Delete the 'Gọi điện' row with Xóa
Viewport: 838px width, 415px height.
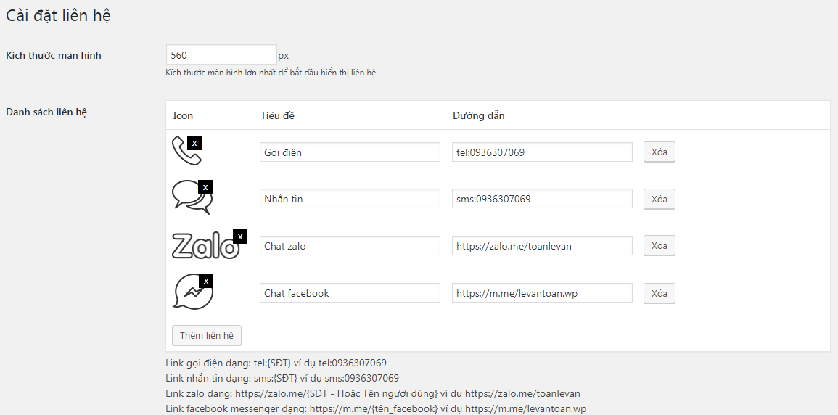(x=659, y=152)
